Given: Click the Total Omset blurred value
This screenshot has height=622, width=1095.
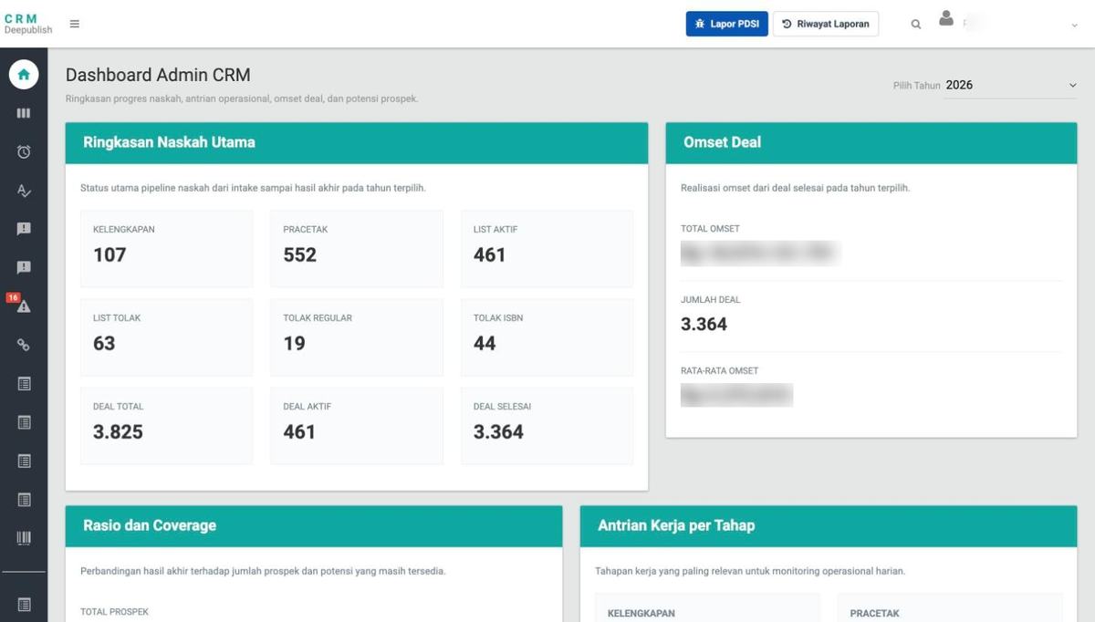Looking at the screenshot, I should [758, 253].
